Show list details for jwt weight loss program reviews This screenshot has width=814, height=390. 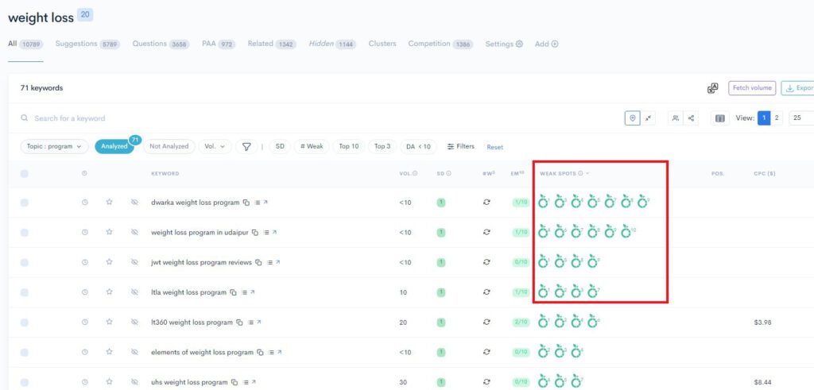[269, 263]
